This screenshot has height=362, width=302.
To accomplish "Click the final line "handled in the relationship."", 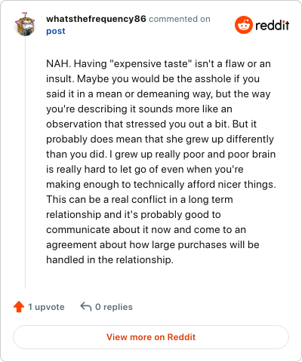I will click(x=109, y=259).
